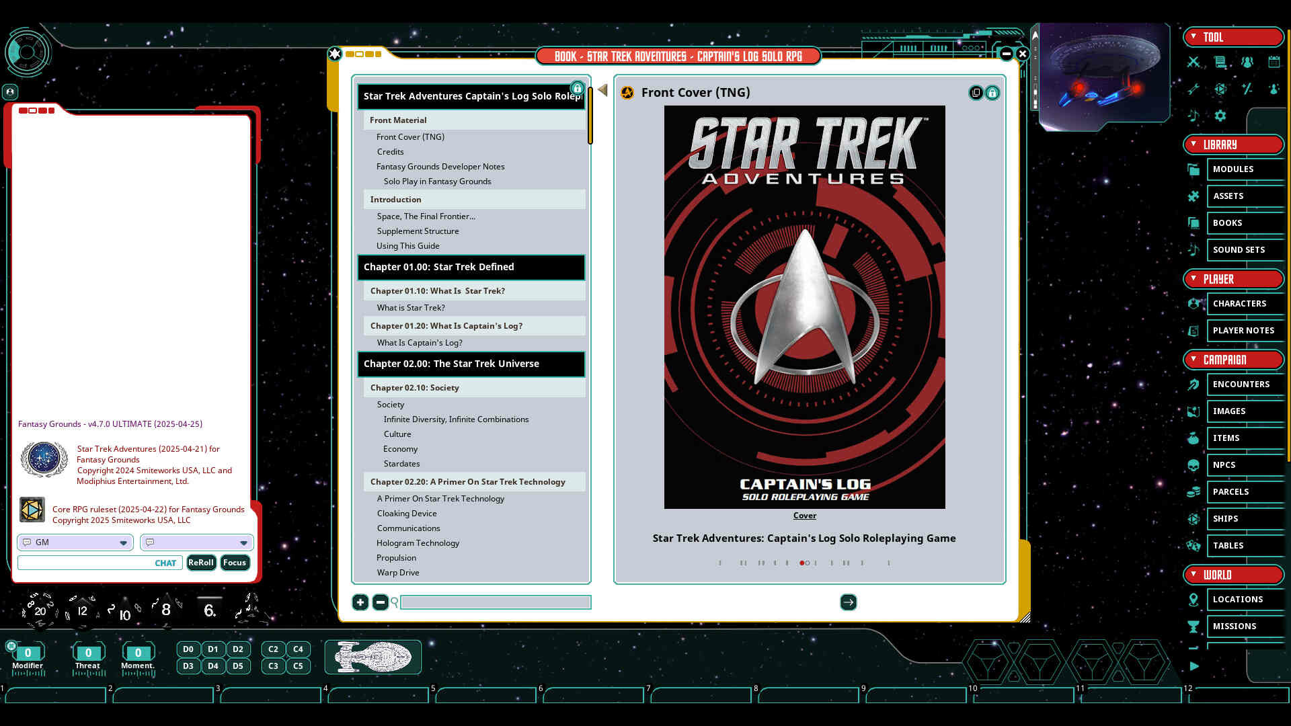Toggle the lock on the book contents panel

(577, 88)
